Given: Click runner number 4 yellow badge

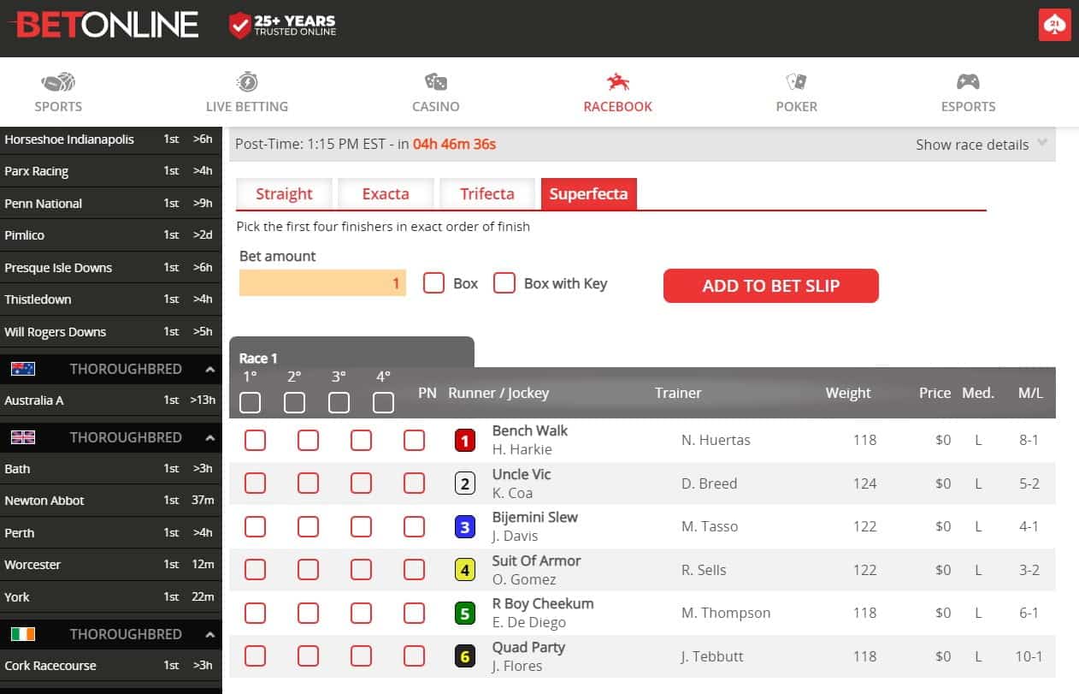Looking at the screenshot, I should [464, 570].
